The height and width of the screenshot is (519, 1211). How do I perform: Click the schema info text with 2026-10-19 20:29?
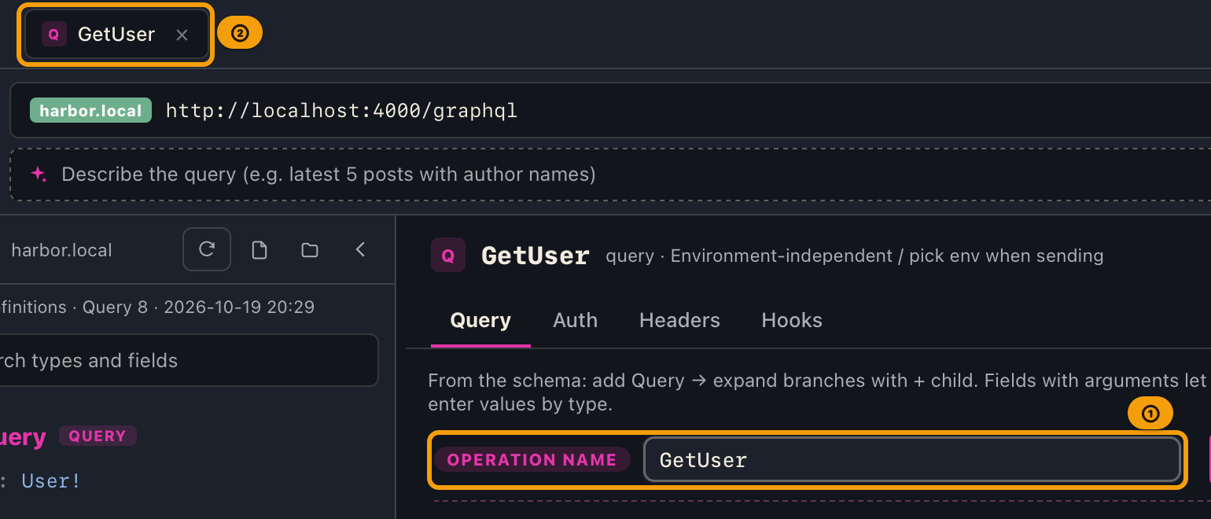(157, 307)
